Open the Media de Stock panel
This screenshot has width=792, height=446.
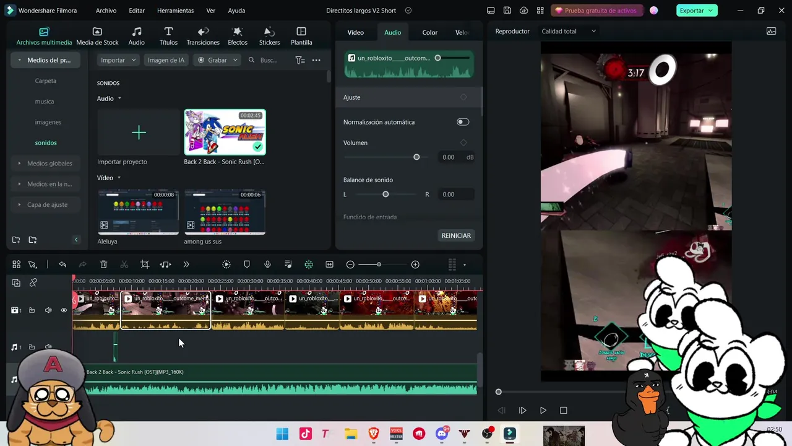coord(97,37)
